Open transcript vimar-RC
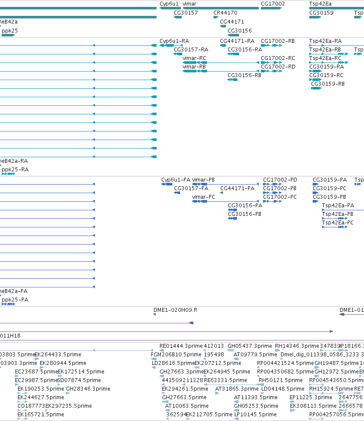The width and height of the screenshot is (364, 421). 194,58
